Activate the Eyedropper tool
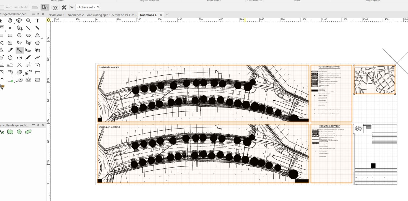The image size is (408, 201). click(11, 50)
